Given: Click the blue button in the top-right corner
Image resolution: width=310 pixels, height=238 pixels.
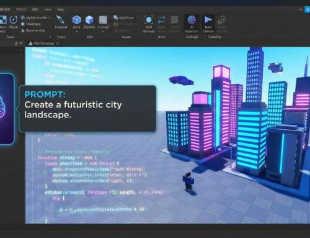Looking at the screenshot, I should coord(308,9).
